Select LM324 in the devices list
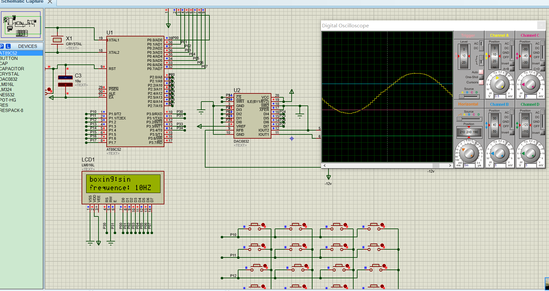Viewport: 549px width, 291px height. [21, 90]
